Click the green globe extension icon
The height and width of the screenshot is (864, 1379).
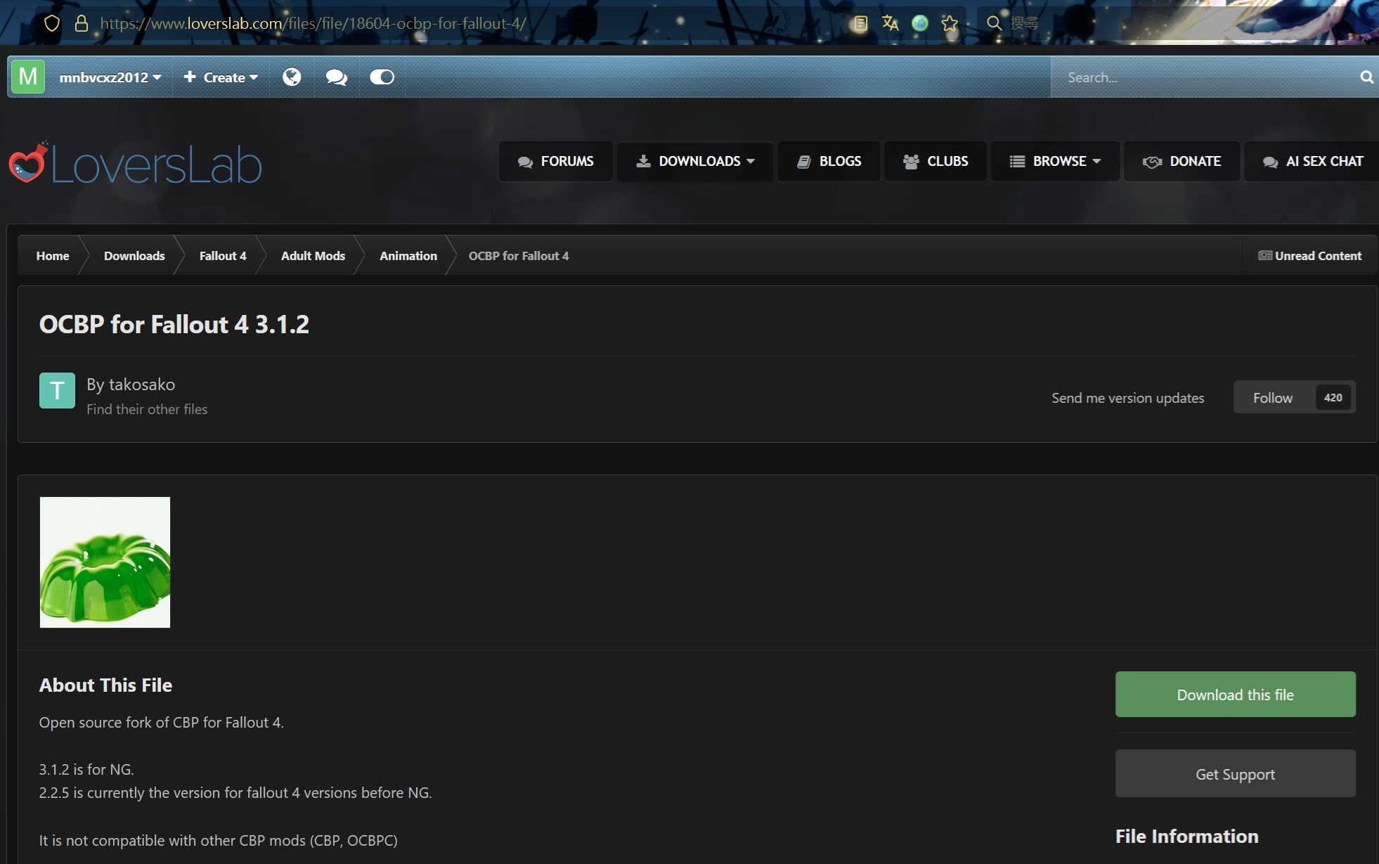coord(919,23)
